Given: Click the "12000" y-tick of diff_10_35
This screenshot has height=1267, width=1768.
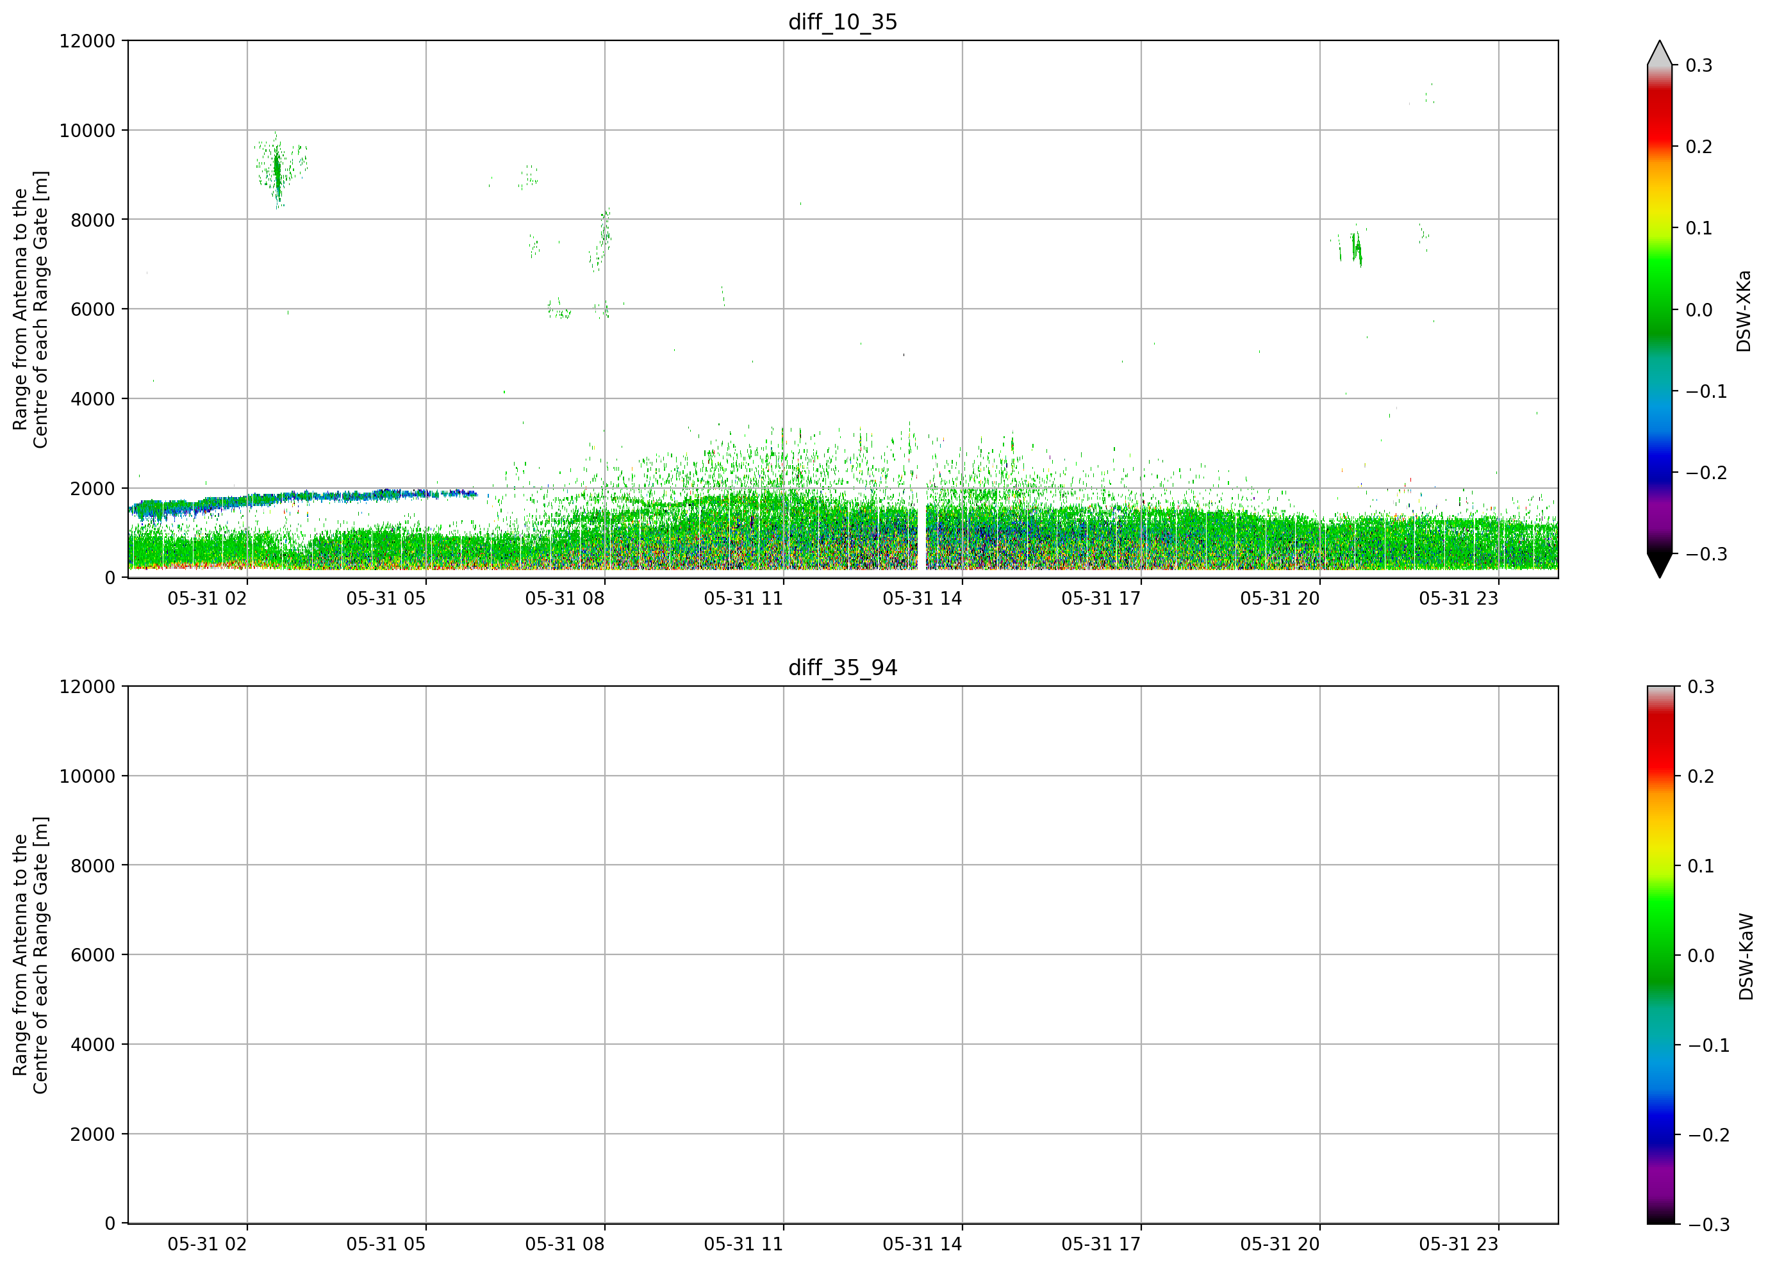Looking at the screenshot, I should 87,40.
